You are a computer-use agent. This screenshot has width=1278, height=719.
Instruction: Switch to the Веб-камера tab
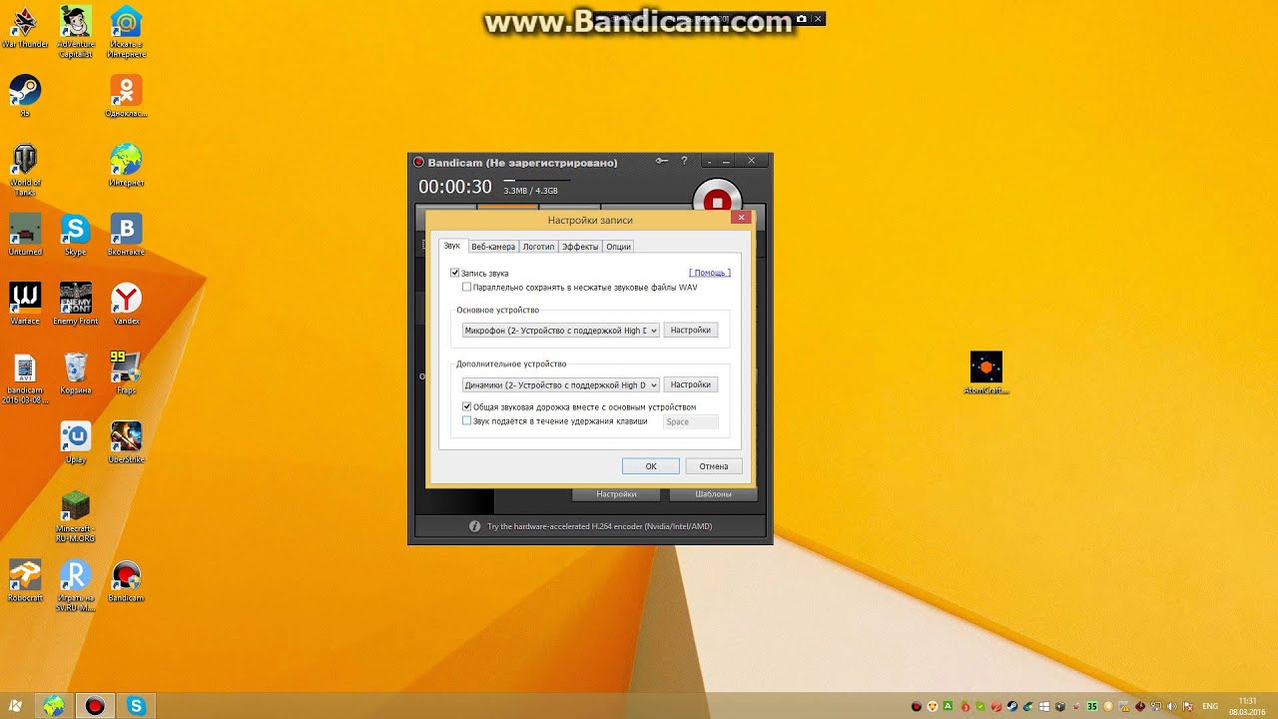493,247
